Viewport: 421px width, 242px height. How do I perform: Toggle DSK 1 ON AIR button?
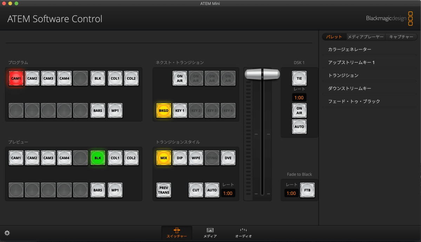(x=299, y=110)
